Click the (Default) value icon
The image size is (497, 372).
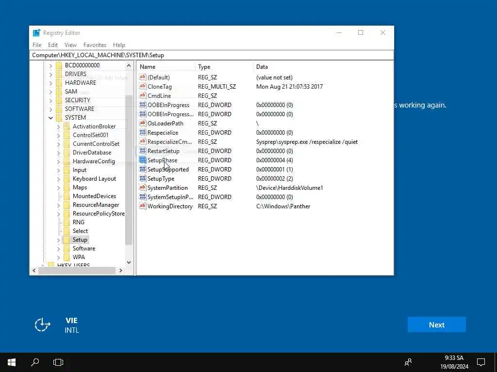tap(143, 77)
